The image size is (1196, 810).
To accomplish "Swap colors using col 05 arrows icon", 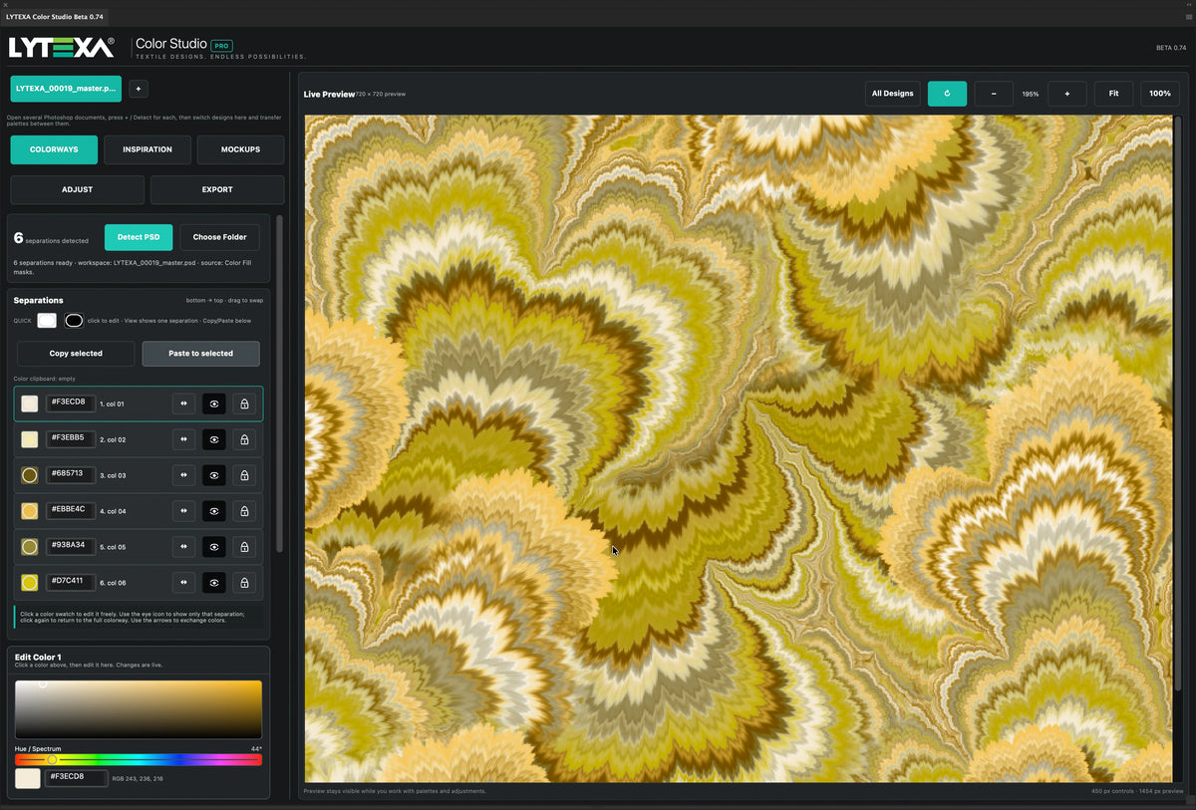I will pyautogui.click(x=183, y=547).
